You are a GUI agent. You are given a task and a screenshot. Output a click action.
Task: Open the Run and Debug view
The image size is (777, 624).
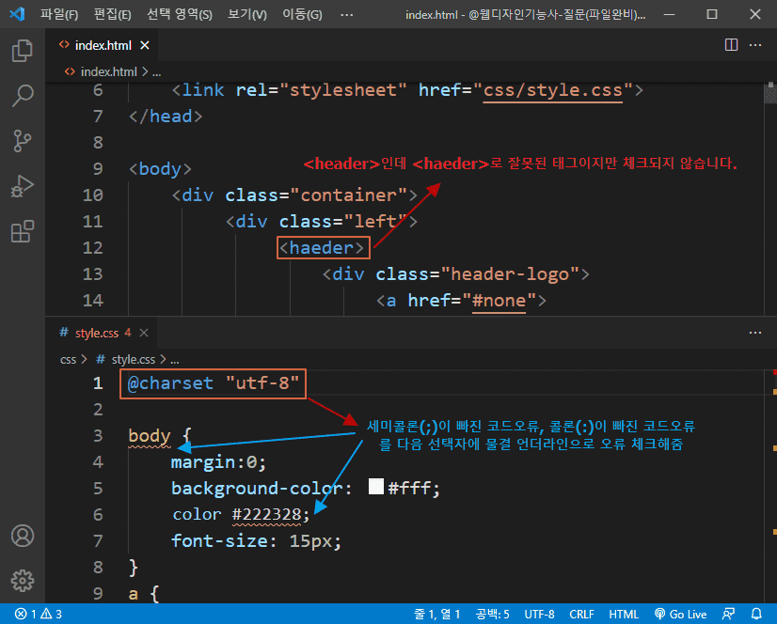(x=23, y=186)
